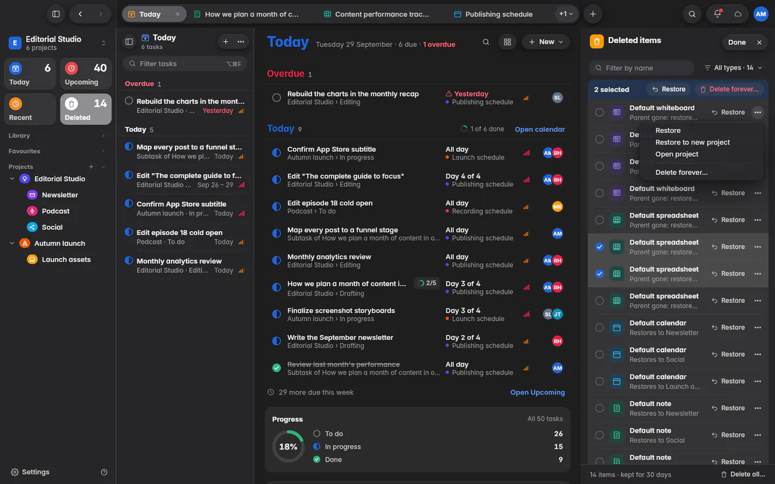Click Done in Deleted items panel
Viewport: 775px width, 484px height.
tap(737, 42)
